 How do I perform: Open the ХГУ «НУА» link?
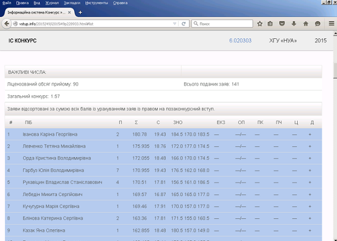click(283, 41)
